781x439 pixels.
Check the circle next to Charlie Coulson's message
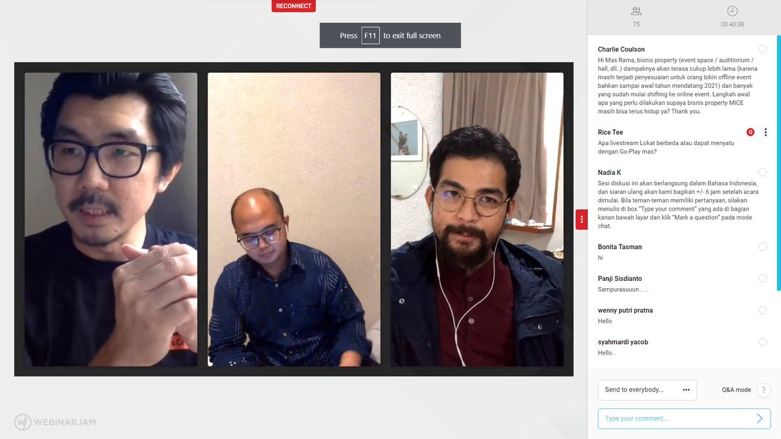[761, 49]
